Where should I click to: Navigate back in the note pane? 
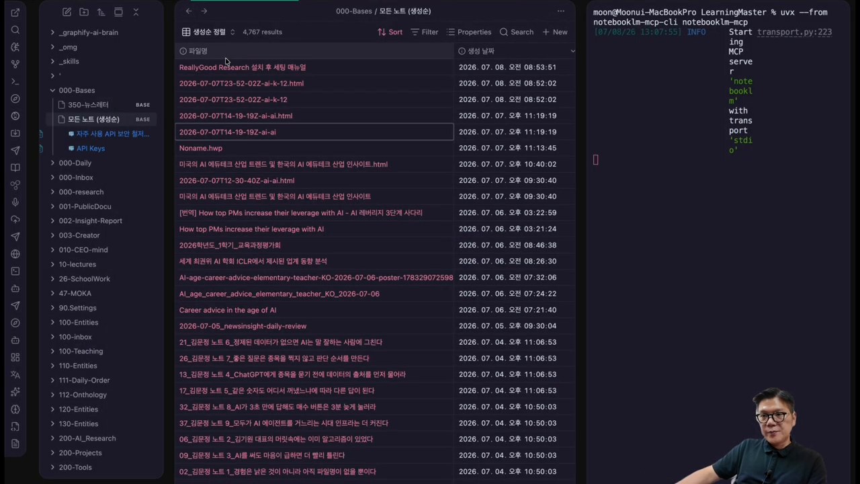tap(189, 11)
